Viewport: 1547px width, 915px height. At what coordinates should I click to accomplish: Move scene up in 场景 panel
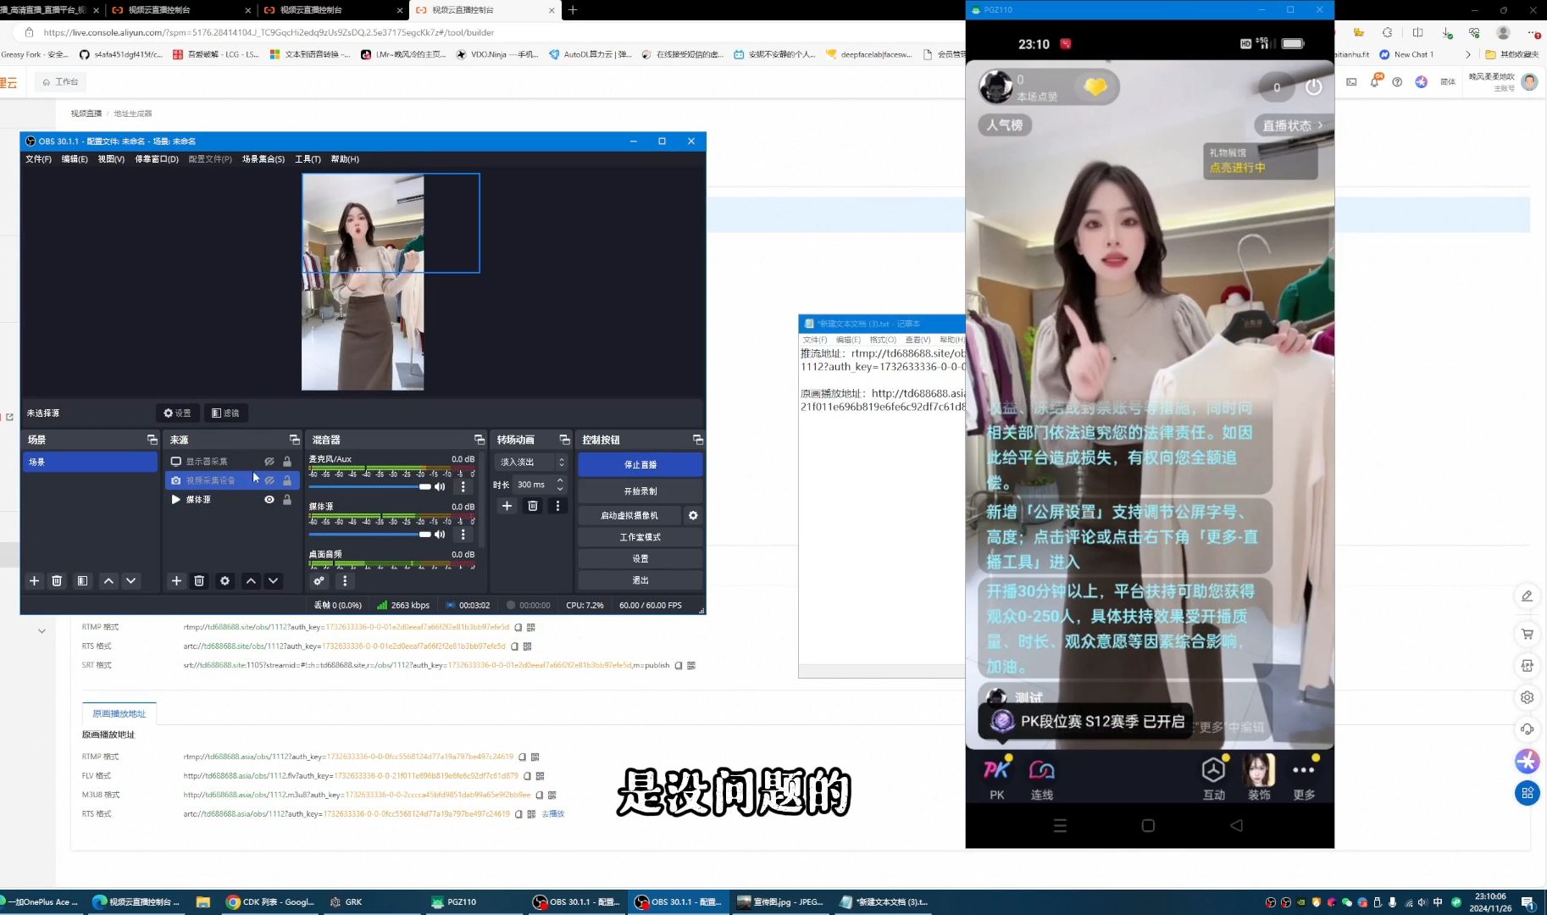(108, 581)
